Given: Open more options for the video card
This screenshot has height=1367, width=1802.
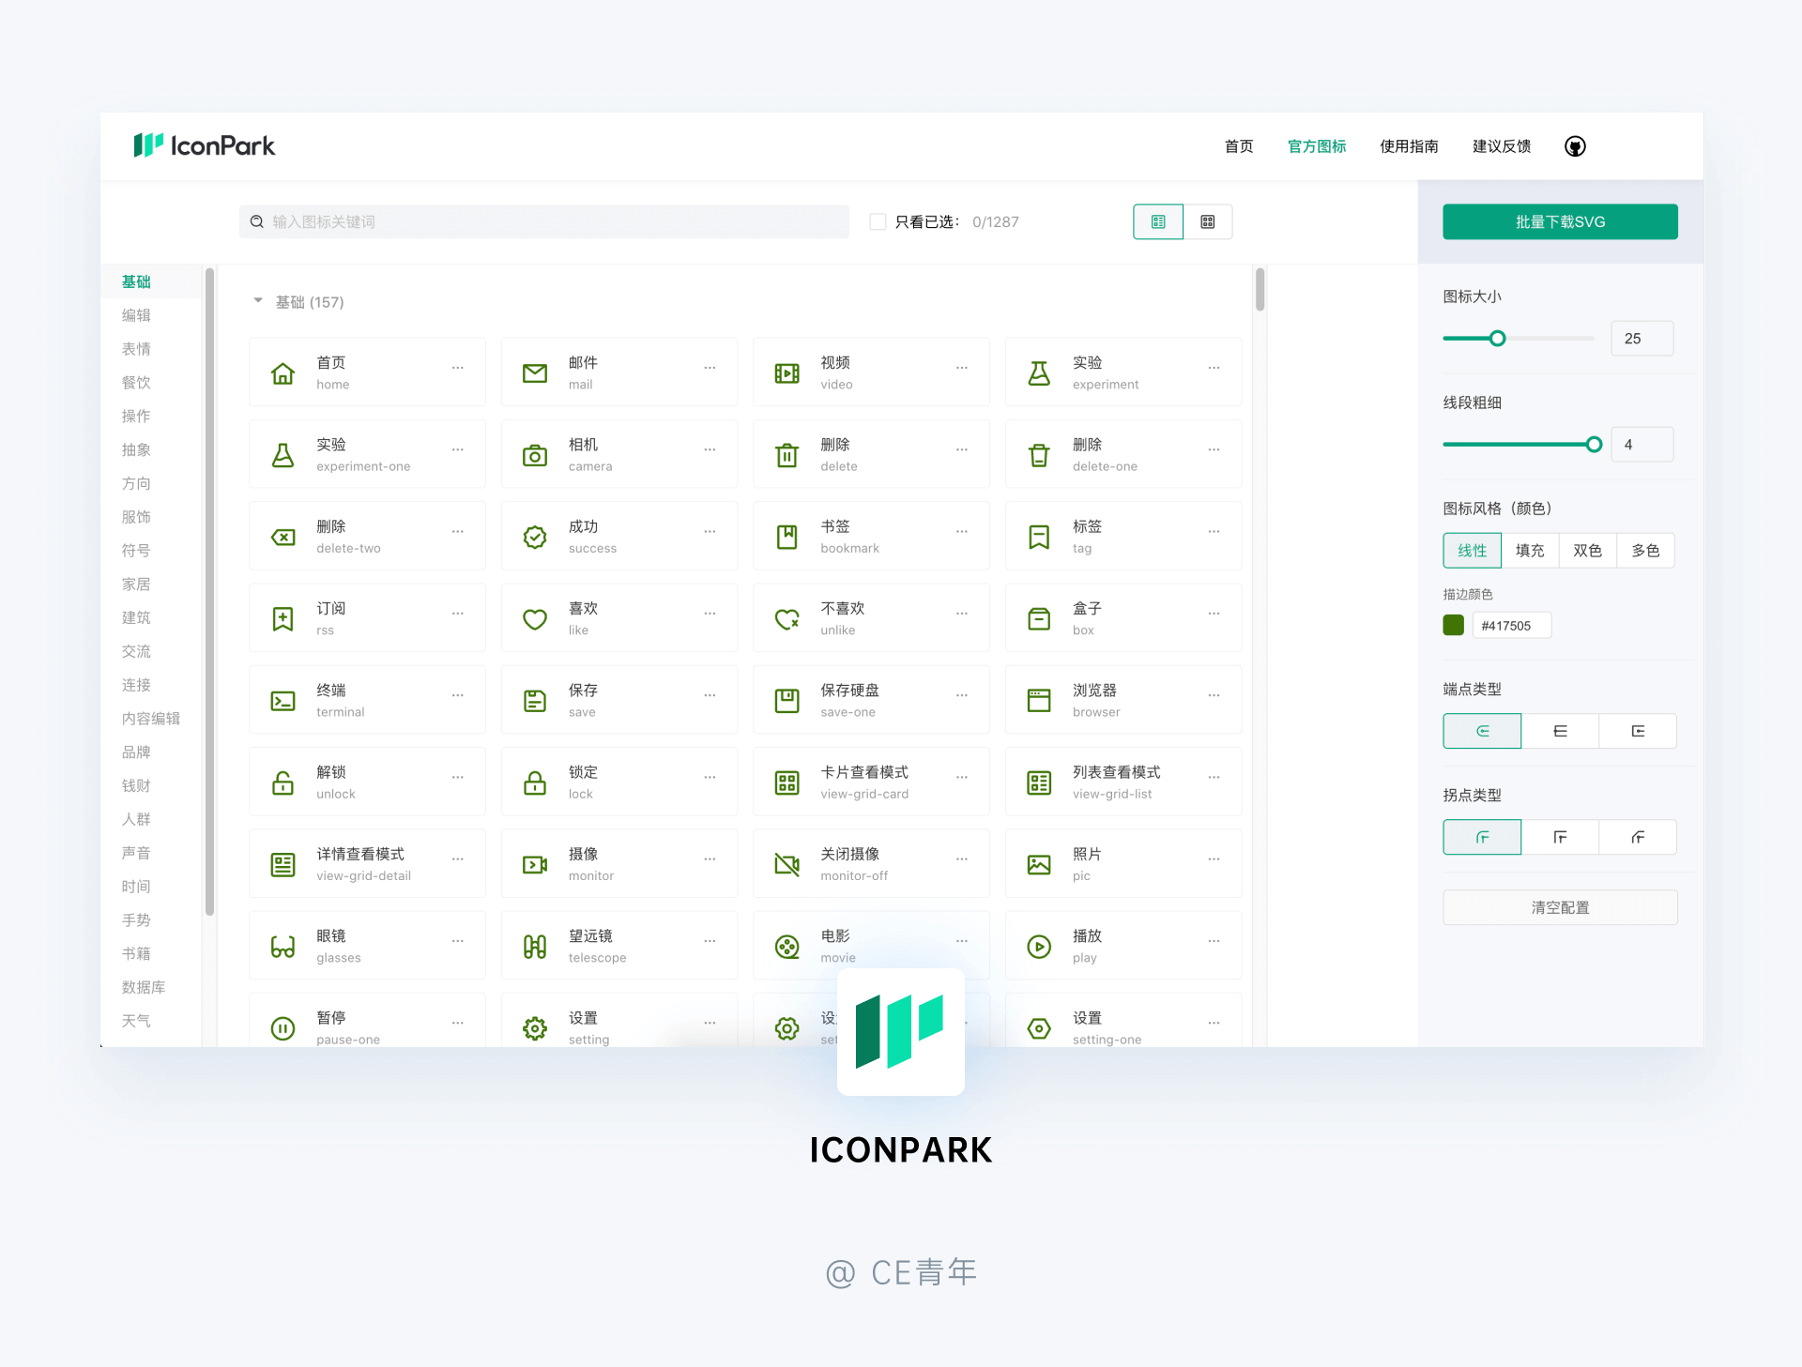Looking at the screenshot, I should (962, 368).
